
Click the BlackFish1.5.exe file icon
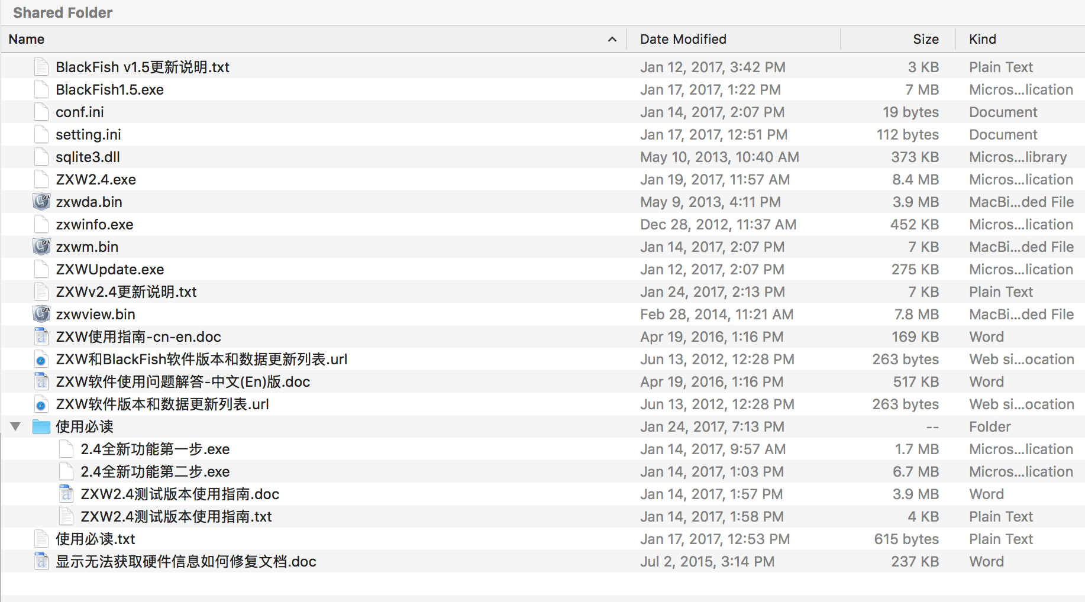[41, 89]
